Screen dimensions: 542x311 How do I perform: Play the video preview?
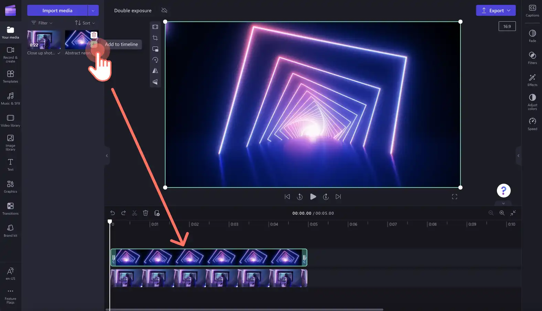click(x=313, y=197)
